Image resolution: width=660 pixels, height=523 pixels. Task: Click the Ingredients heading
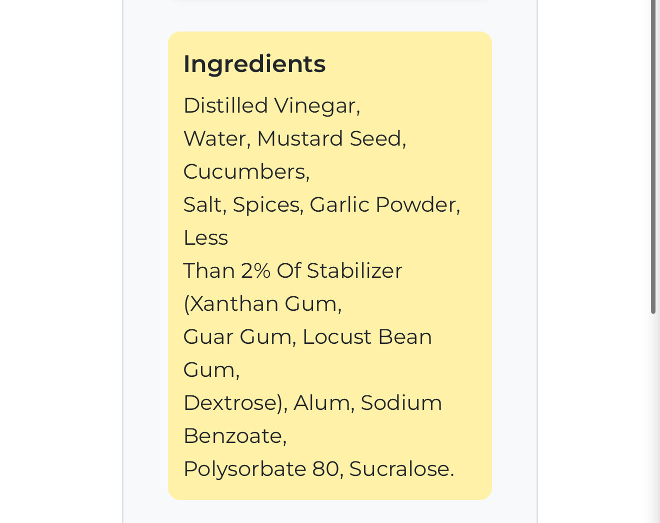coord(254,64)
